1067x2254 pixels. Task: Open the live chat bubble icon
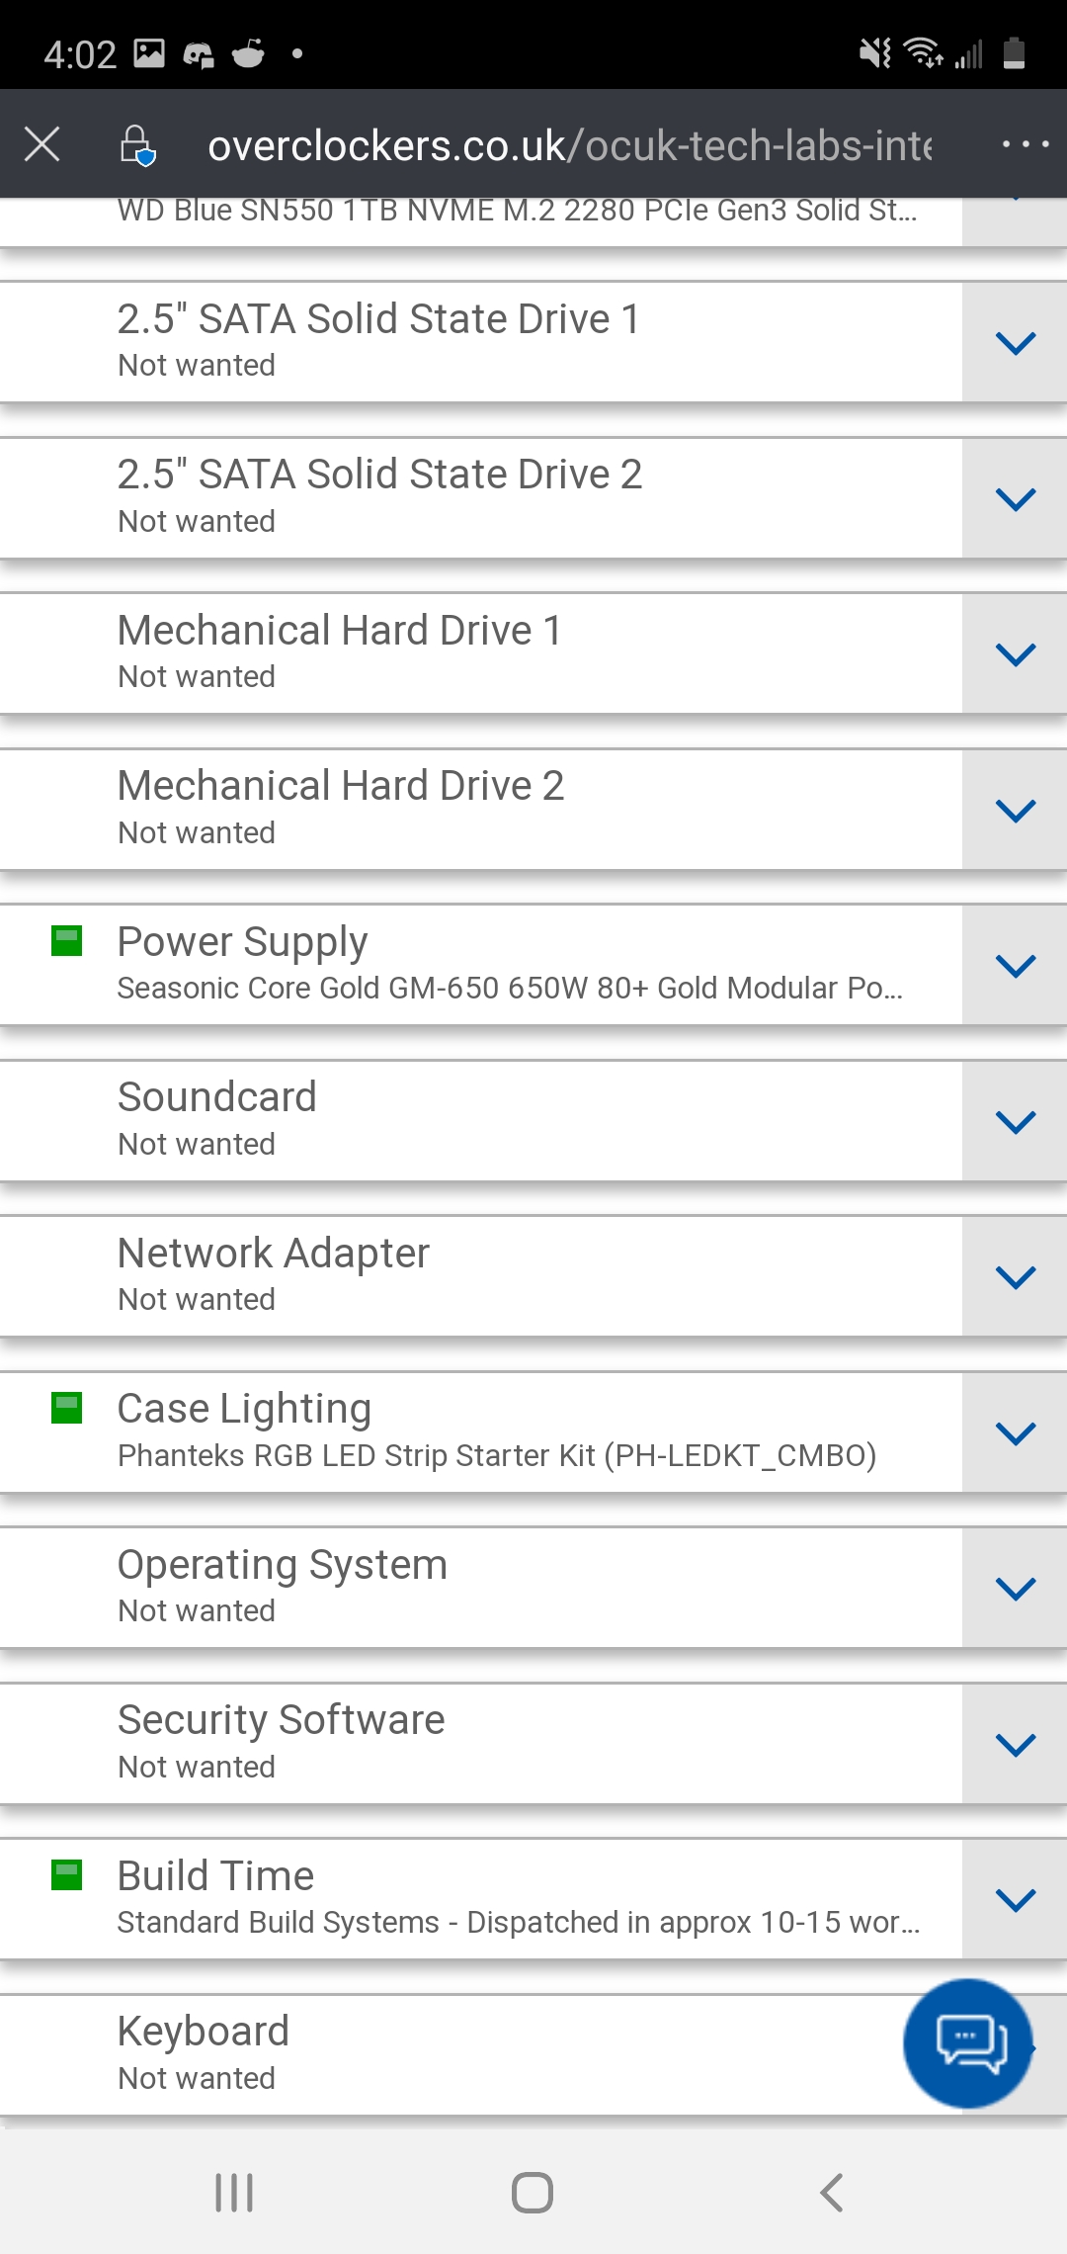pos(968,2042)
